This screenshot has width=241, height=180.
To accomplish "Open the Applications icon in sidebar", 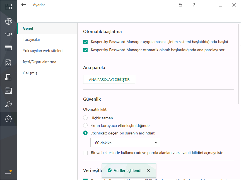I will (x=8, y=34).
